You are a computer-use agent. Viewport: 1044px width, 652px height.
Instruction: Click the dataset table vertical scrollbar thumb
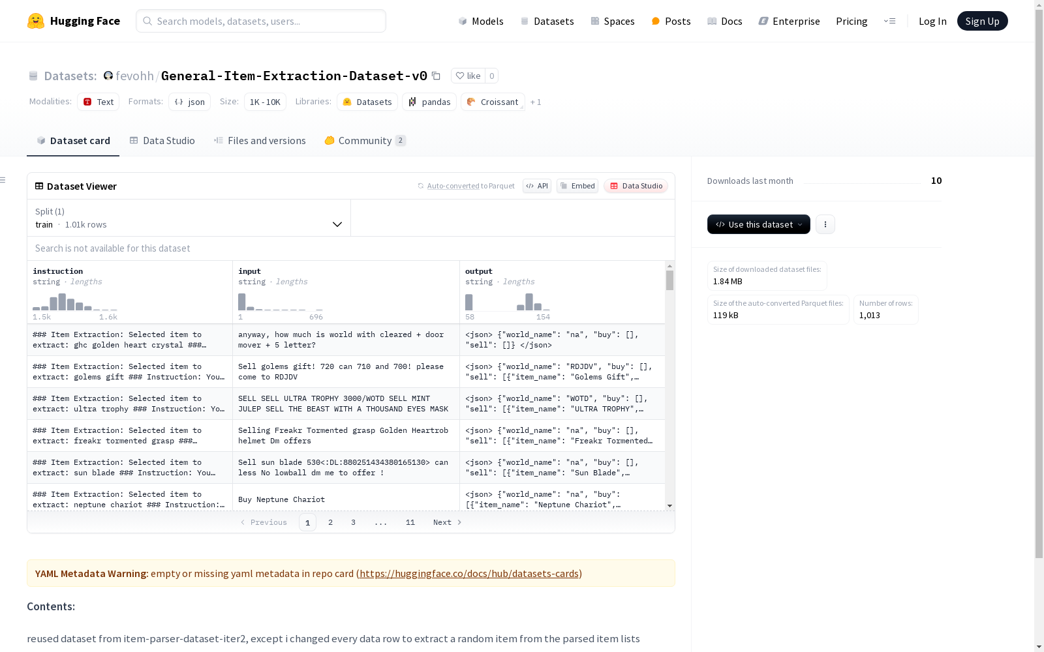tap(669, 280)
